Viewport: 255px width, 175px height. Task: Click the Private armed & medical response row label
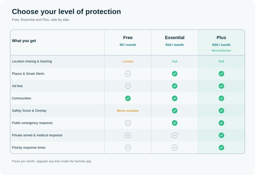coord(37,135)
